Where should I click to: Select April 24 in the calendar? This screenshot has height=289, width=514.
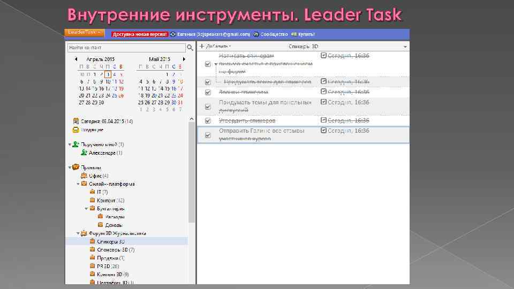(x=108, y=95)
